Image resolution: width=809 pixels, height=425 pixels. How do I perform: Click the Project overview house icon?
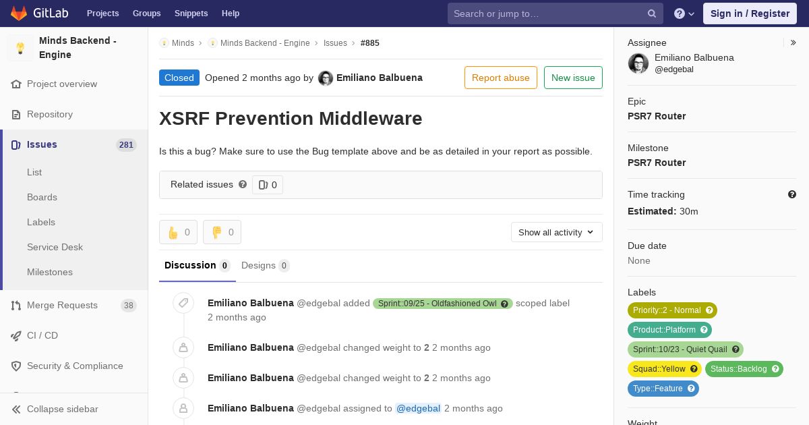point(16,84)
